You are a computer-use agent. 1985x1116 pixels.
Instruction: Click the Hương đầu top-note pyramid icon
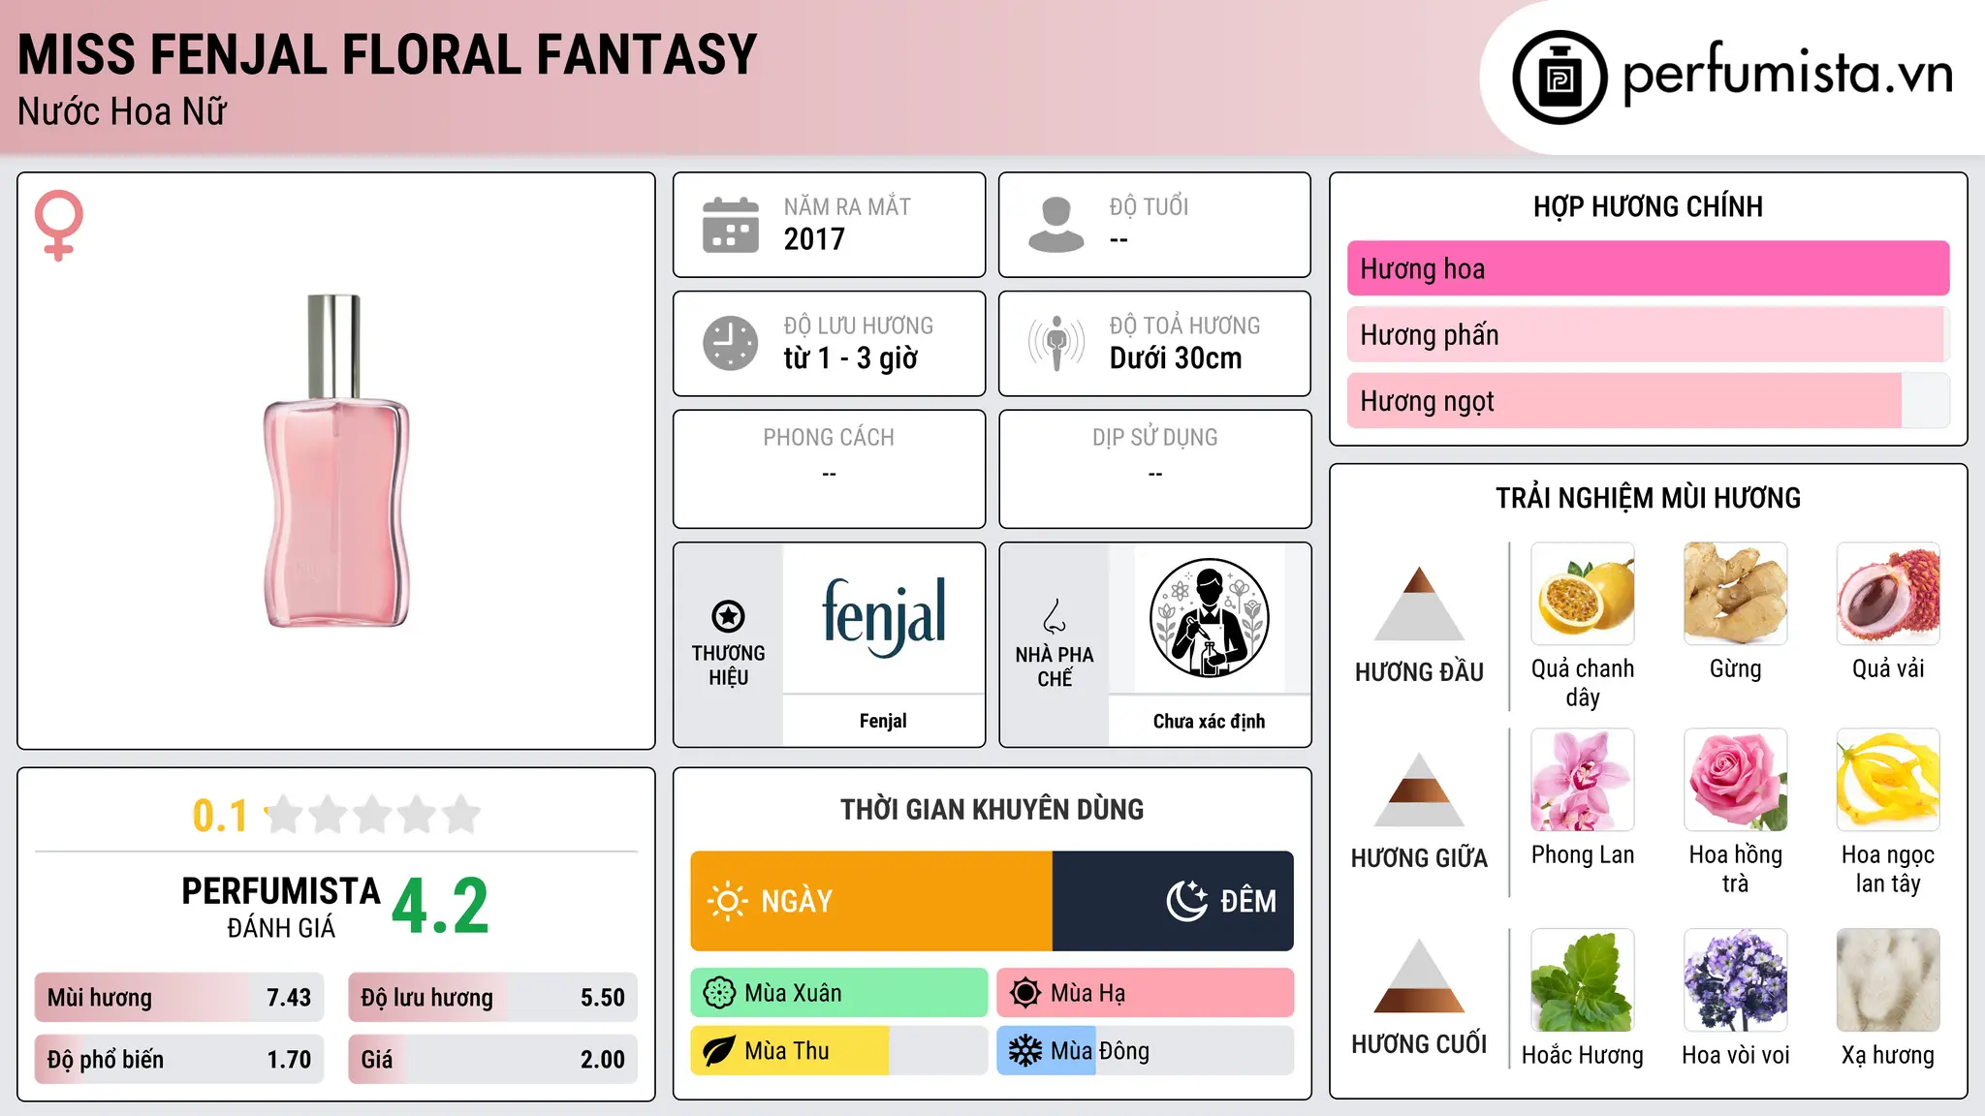[1419, 604]
